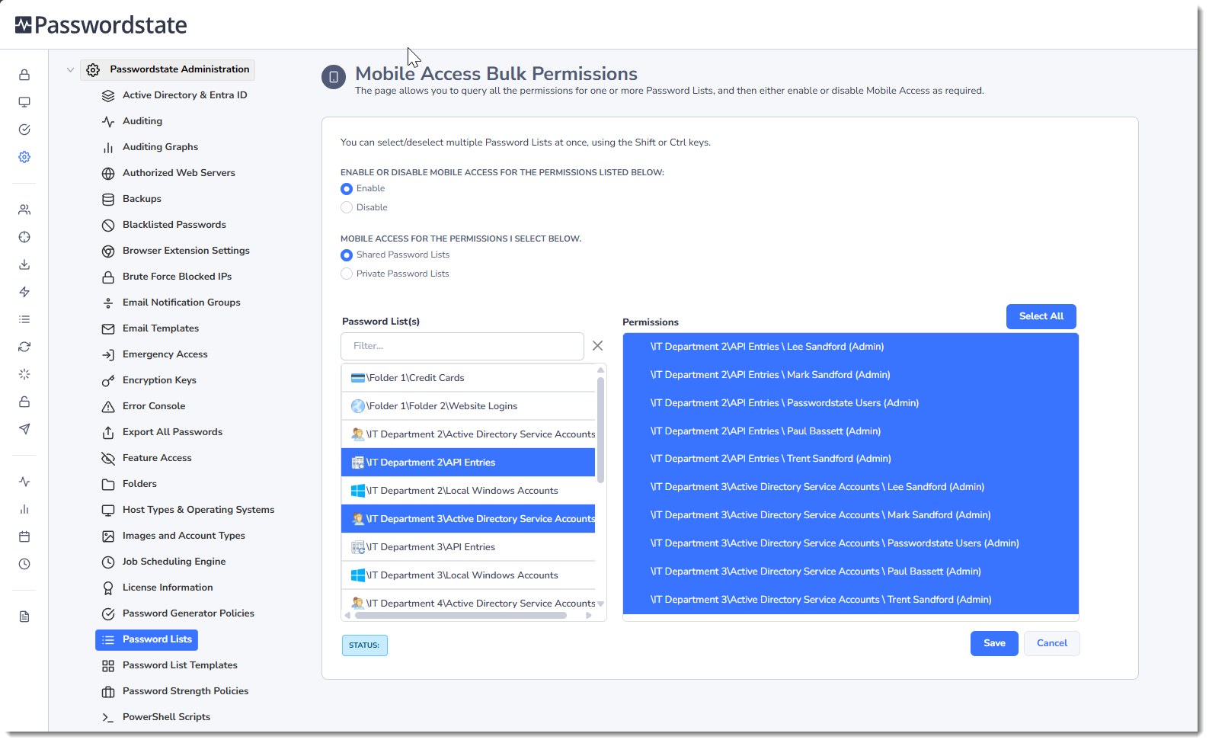
Task: Click the vertical scrollbar thumb of password list
Action: click(600, 430)
